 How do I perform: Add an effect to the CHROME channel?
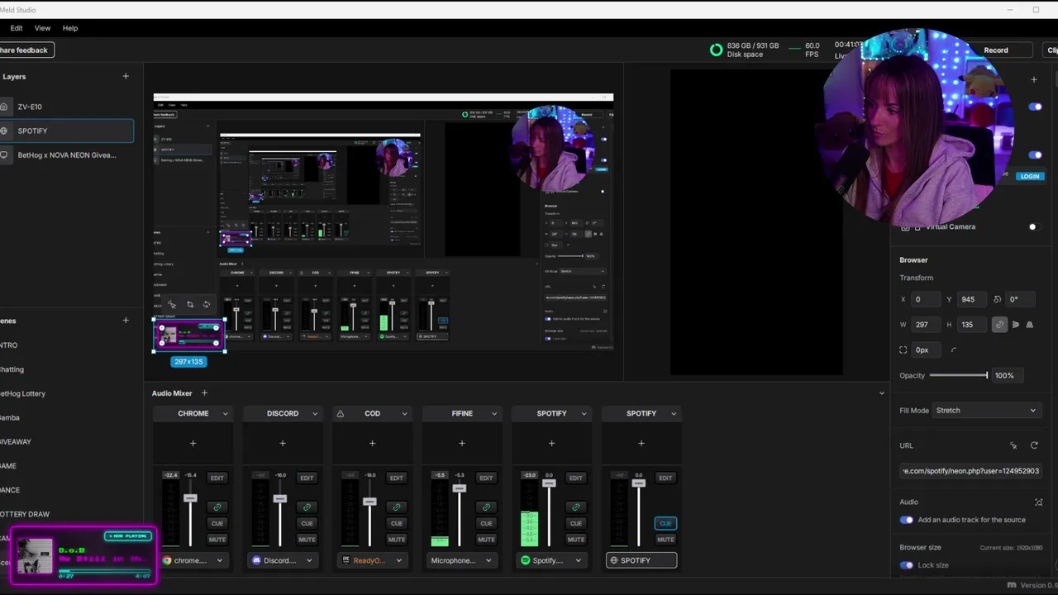pos(193,443)
